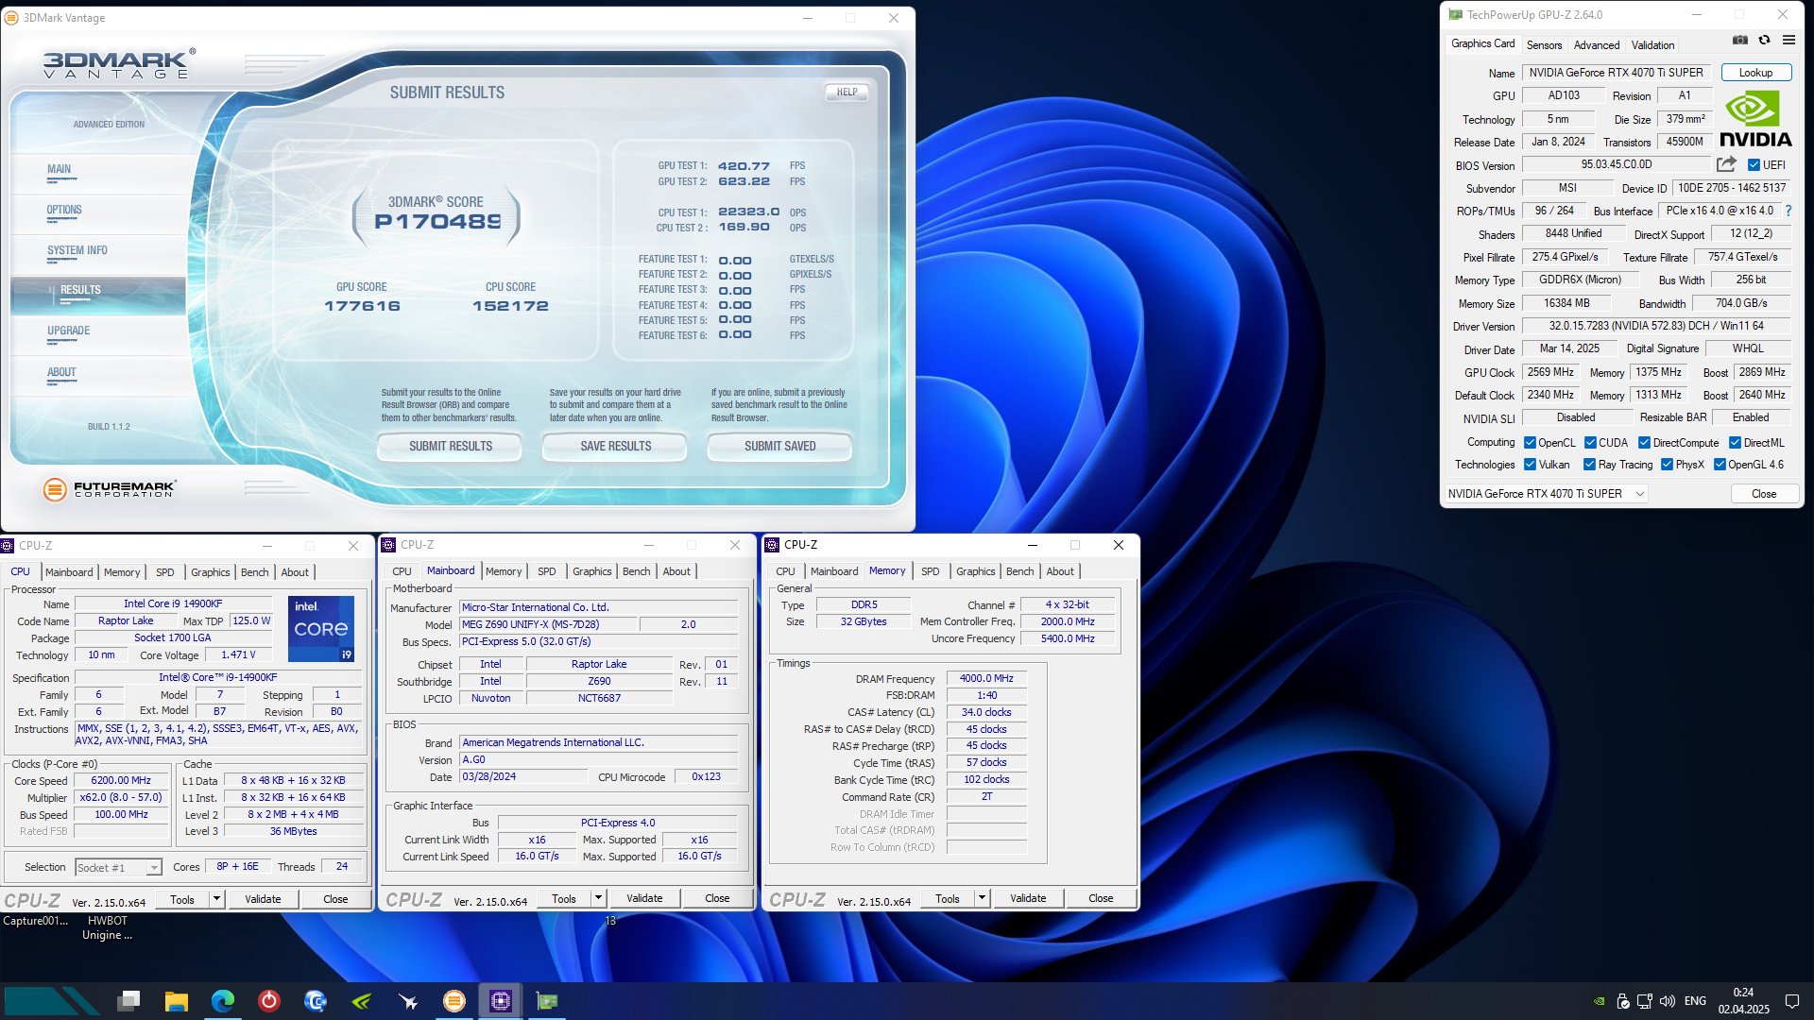Click SAVE RESULTS button in 3DMark

[x=615, y=446]
